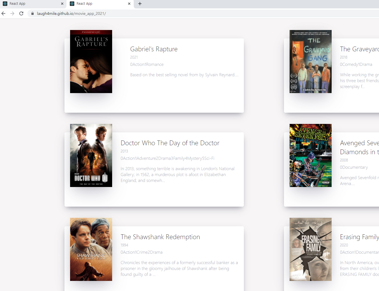Select The Shawshank Redemption title

(x=160, y=237)
